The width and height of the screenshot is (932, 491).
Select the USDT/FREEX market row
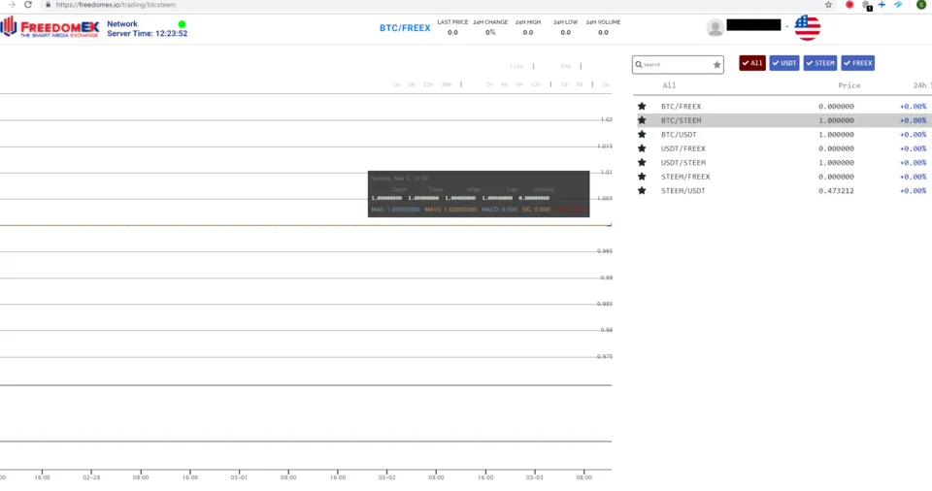(782, 148)
